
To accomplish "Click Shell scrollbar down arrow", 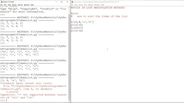I will point(69,101).
